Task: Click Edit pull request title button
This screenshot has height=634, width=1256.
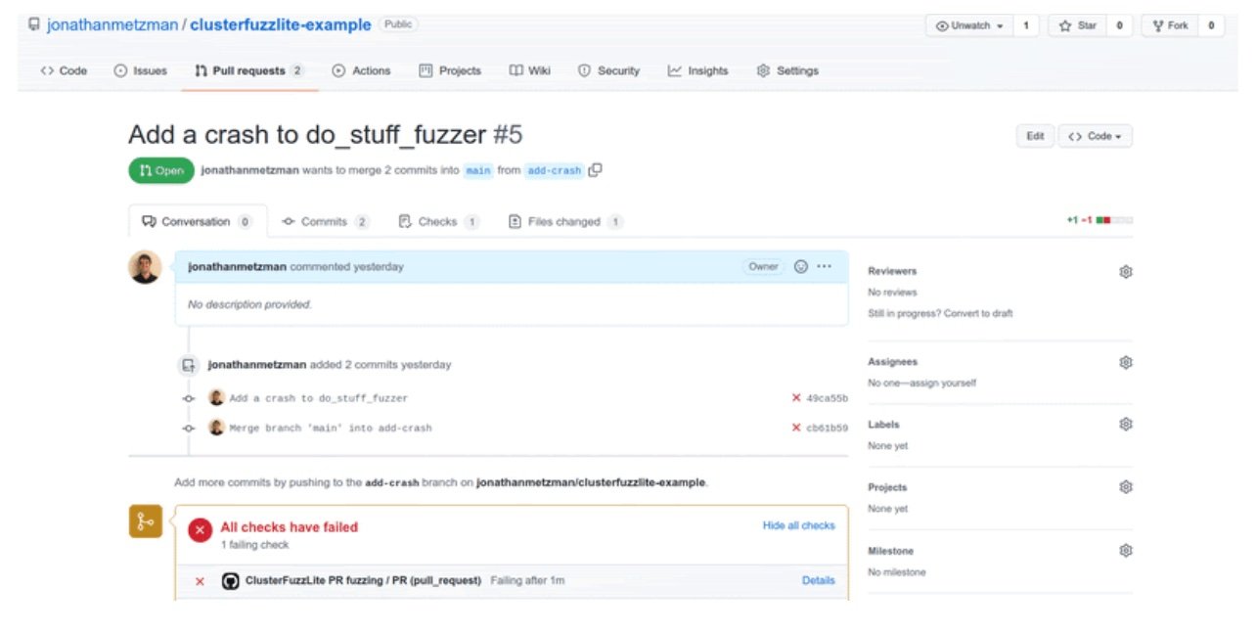Action: coord(1034,136)
